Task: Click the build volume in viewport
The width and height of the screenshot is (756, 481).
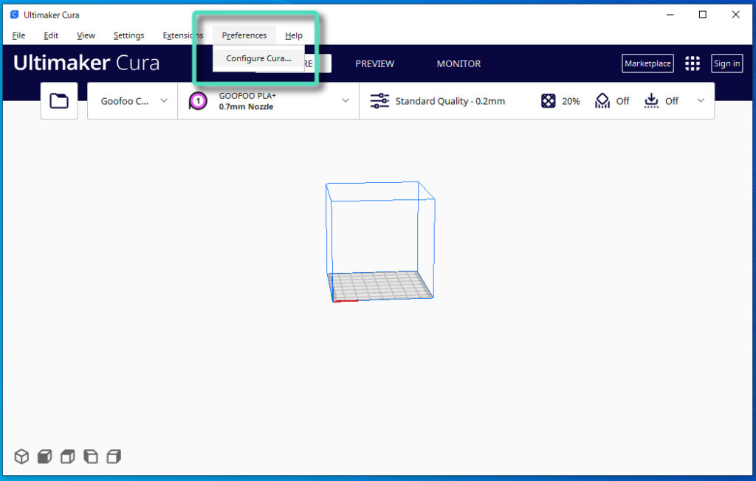Action: pos(380,241)
